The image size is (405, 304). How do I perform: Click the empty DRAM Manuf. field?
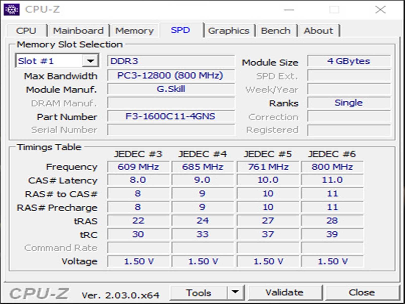click(x=171, y=103)
